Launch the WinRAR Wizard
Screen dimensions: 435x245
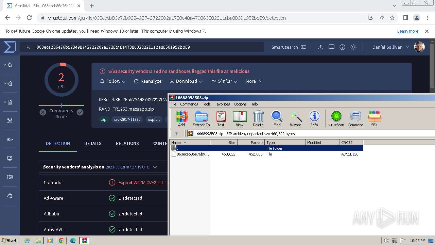296,119
